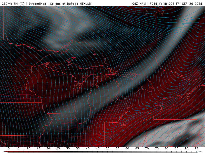Click "College of DuPage NEXLAB" header text
Image resolution: width=205 pixels, height=153 pixels.
pos(70,4)
